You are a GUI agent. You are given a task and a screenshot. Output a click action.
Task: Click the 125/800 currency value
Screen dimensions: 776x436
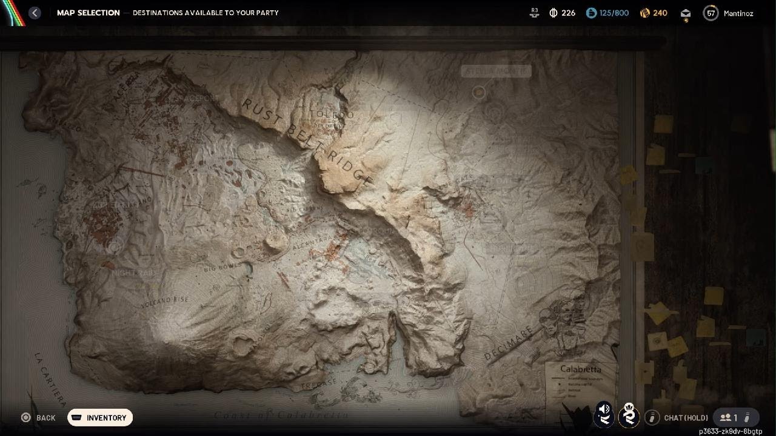614,13
